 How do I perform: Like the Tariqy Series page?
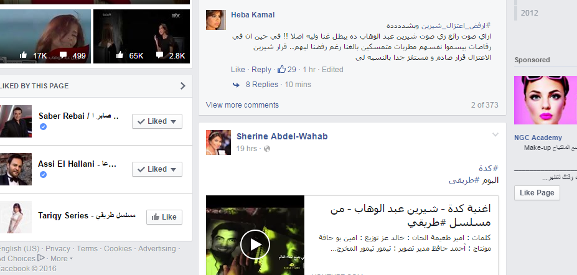click(164, 217)
